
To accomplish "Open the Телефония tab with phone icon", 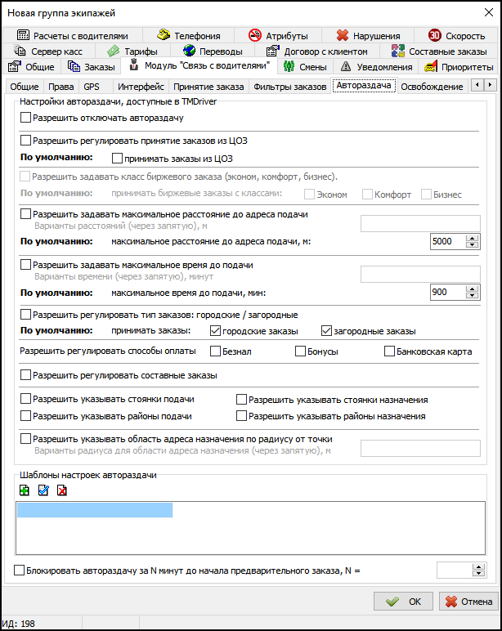I will 188,36.
